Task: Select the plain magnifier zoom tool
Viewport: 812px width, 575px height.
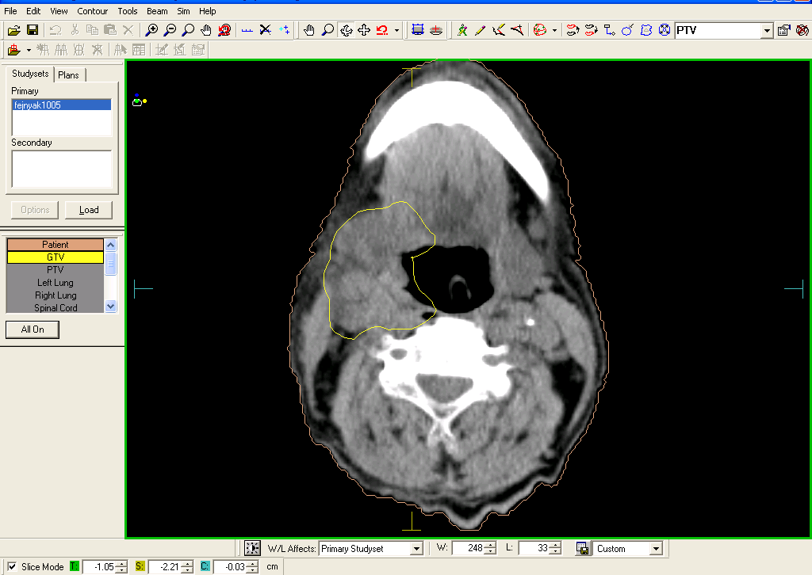Action: (188, 30)
